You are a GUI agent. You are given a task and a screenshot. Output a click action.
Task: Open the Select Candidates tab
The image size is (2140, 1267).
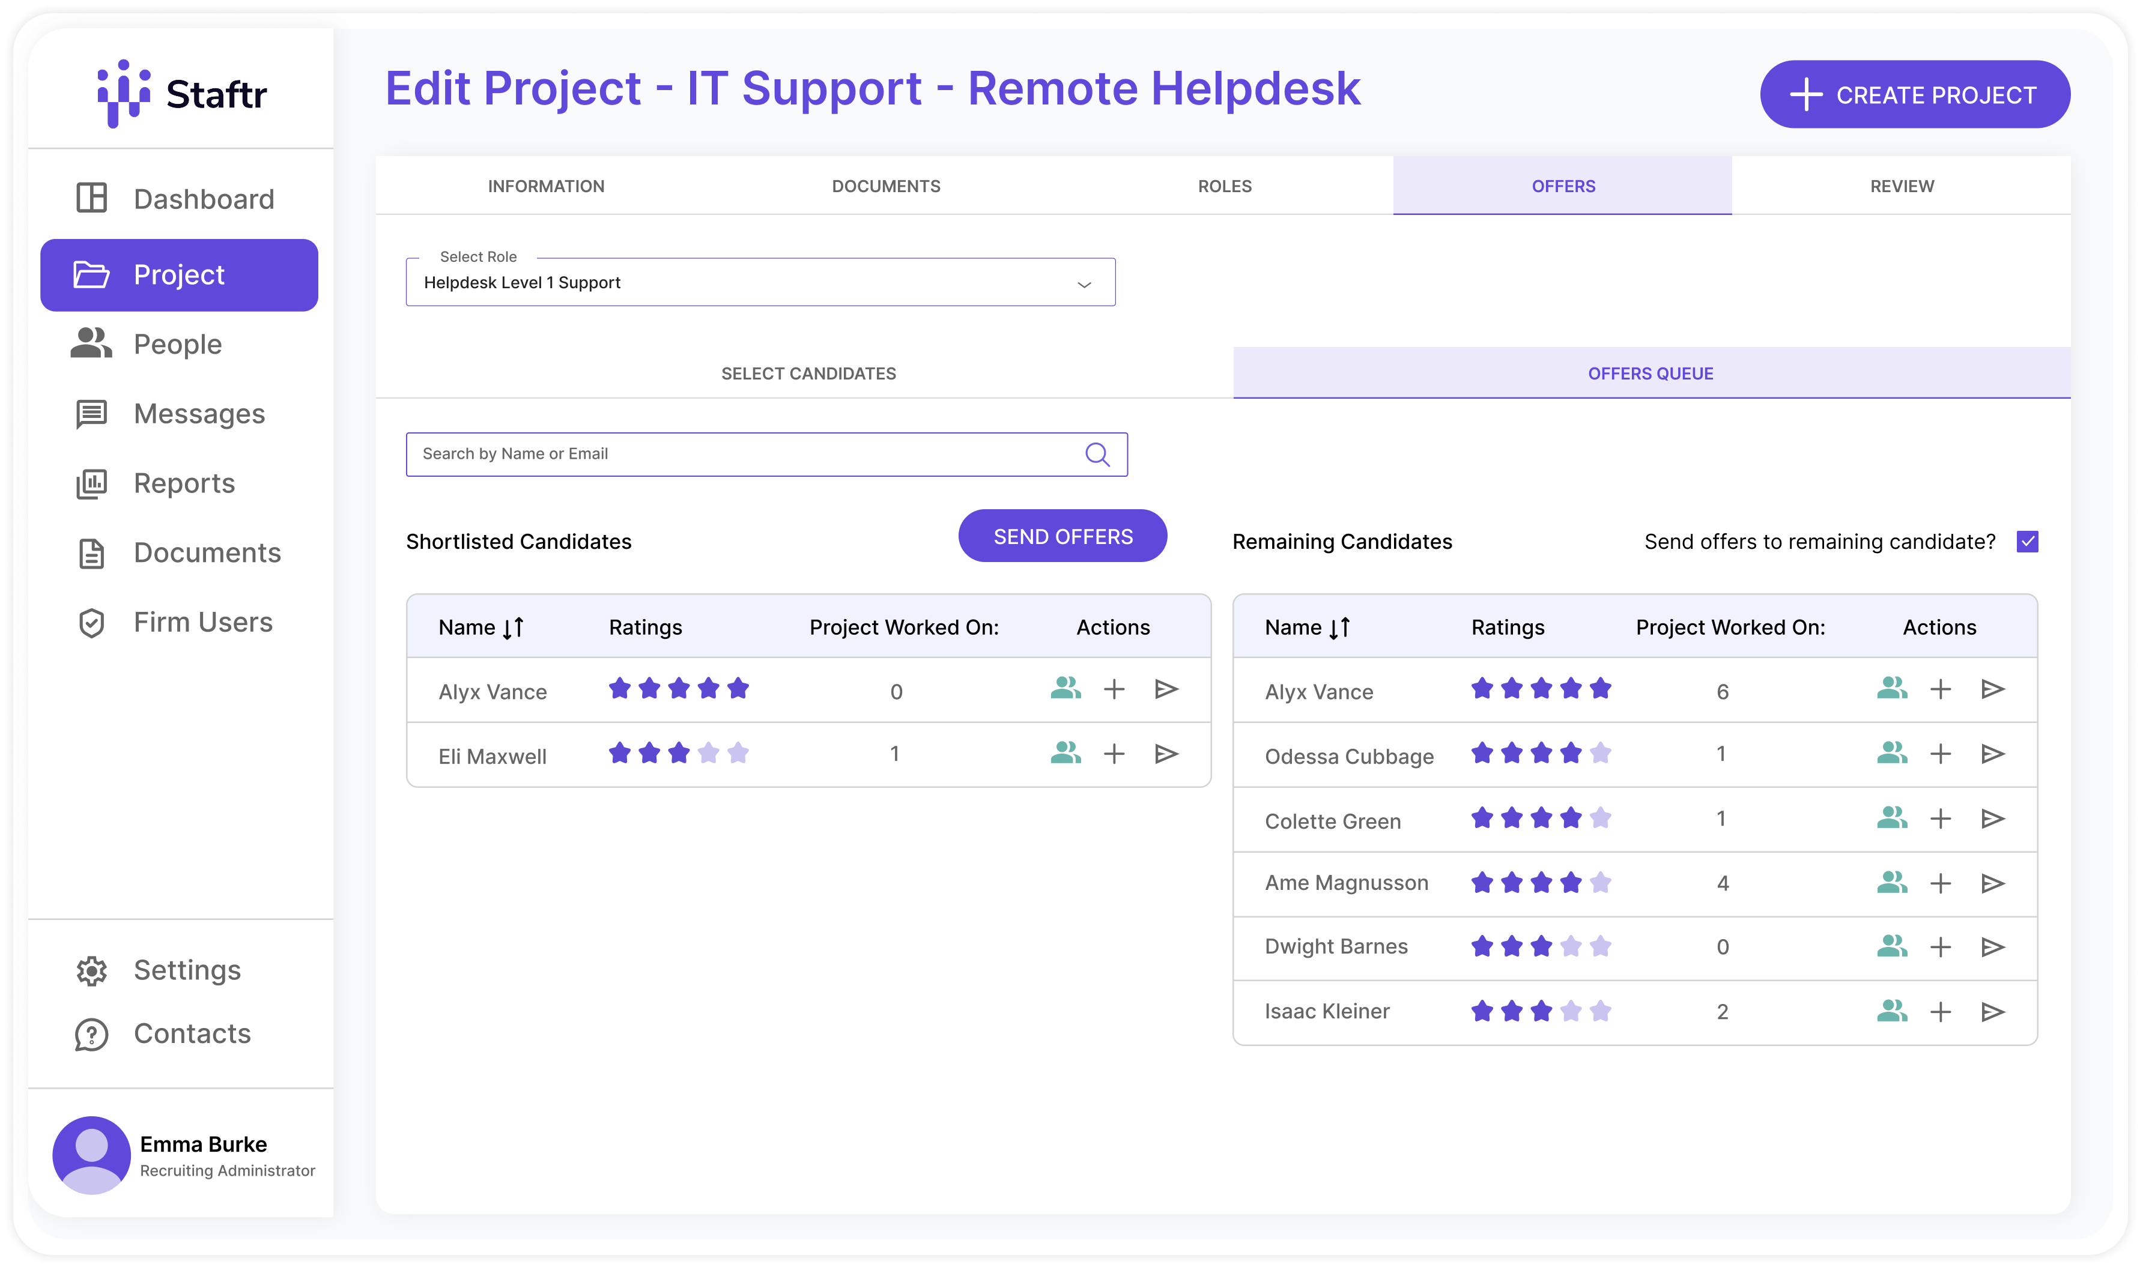pyautogui.click(x=808, y=373)
